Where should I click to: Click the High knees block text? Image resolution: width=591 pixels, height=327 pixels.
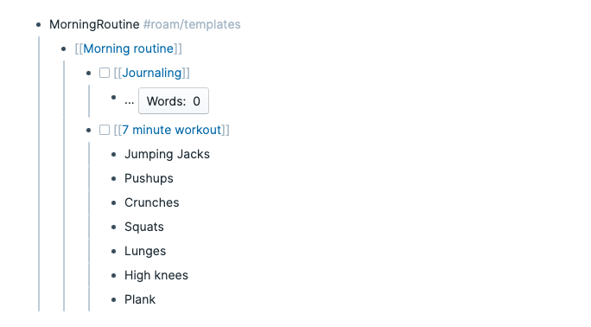(156, 275)
